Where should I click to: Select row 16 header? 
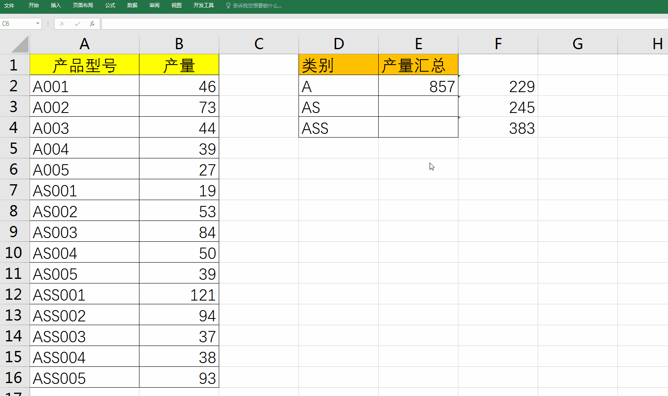(x=15, y=377)
